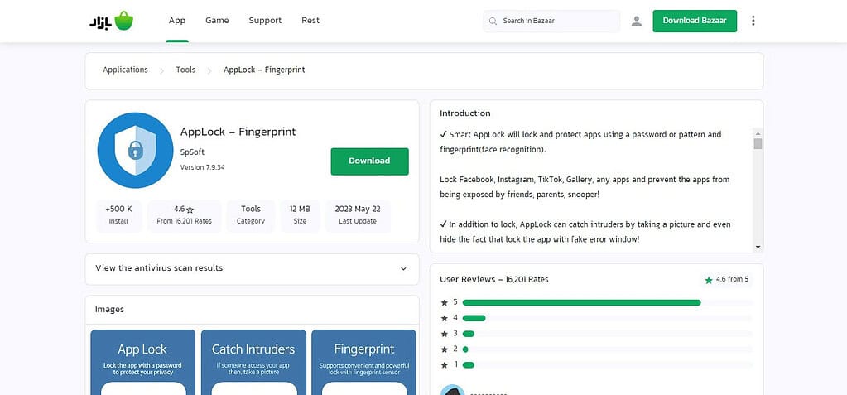Viewport: 847px width, 395px height.
Task: Click the star icon of the 2 rating row
Action: 445,349
